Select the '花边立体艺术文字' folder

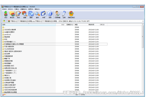coord(55,87)
